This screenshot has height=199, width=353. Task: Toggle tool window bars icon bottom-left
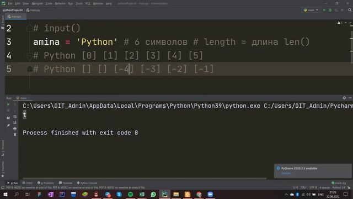pyautogui.click(x=3, y=188)
